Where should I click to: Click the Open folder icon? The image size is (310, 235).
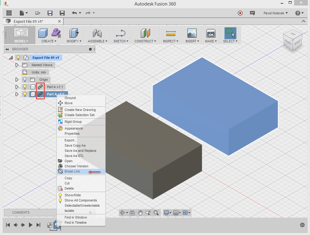(x=37, y=13)
